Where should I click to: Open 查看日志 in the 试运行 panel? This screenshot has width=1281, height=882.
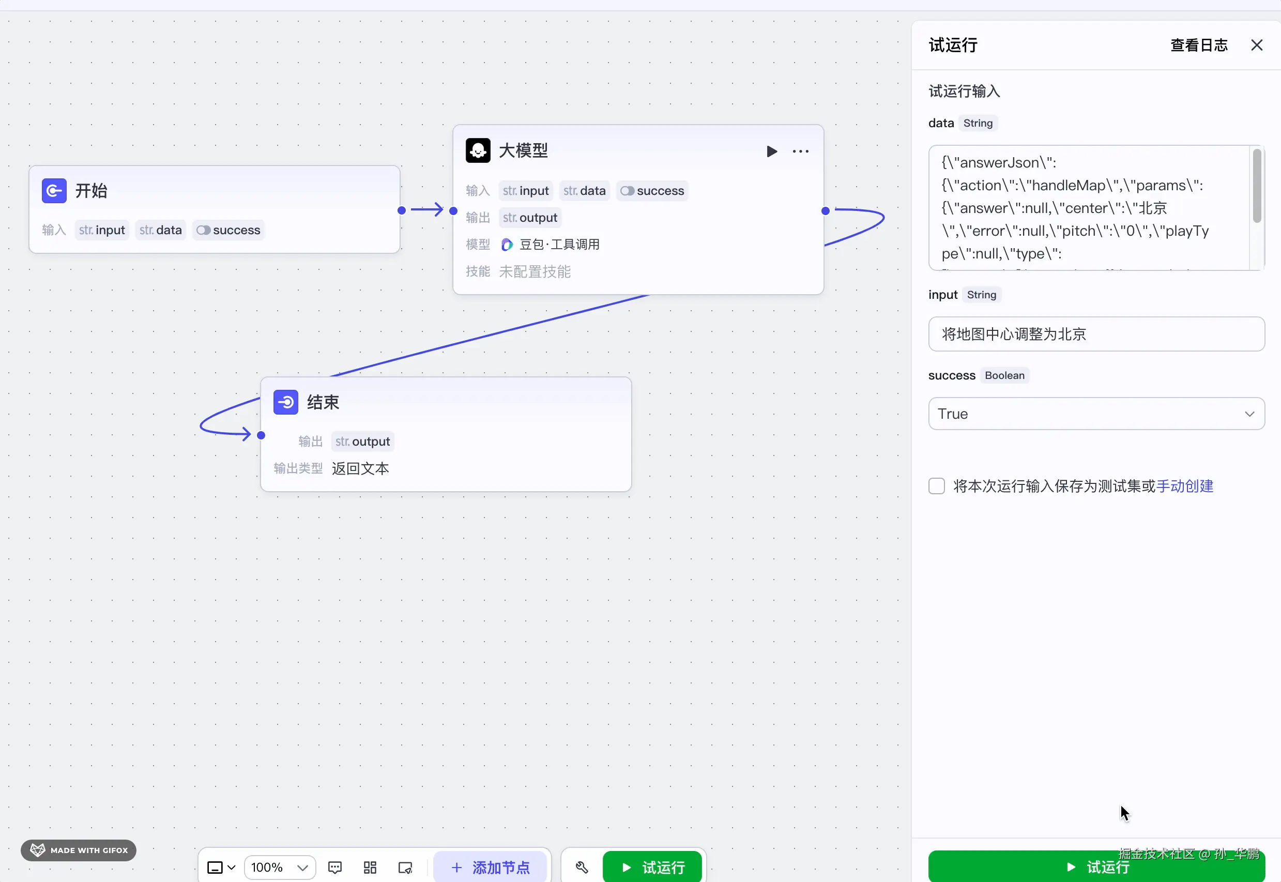pos(1198,45)
